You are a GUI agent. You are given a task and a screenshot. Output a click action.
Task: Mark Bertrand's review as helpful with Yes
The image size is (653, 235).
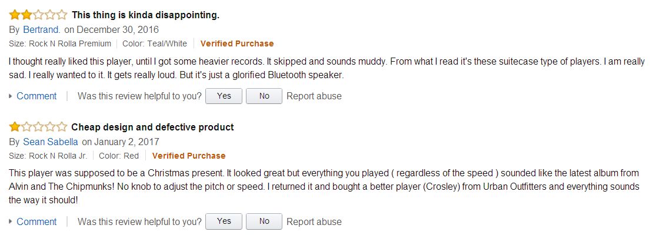(x=224, y=96)
